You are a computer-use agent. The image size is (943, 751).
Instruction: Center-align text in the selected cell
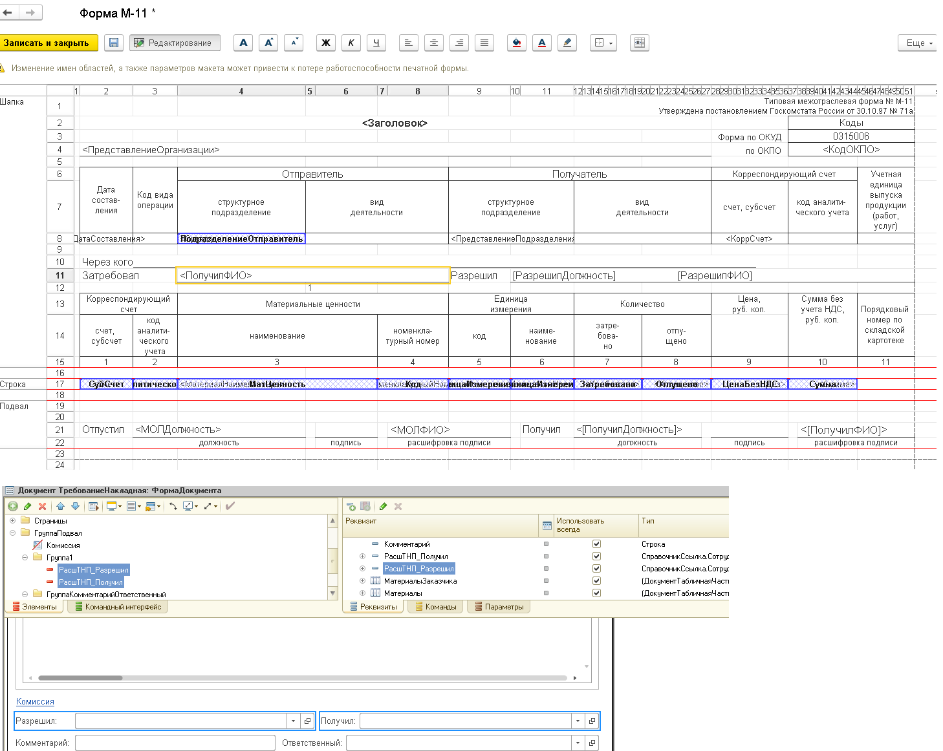[434, 43]
